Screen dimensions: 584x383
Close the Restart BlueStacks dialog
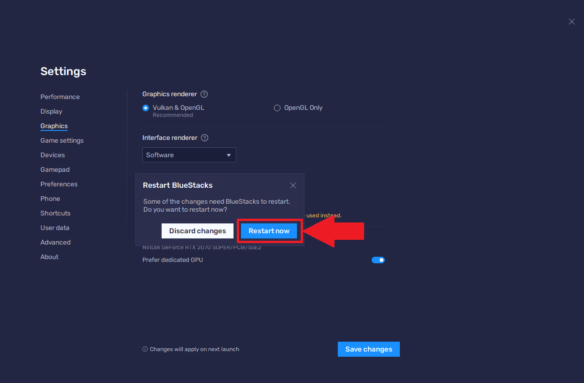293,185
